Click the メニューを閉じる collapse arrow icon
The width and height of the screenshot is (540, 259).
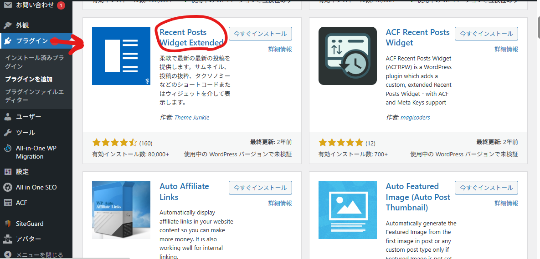click(8, 255)
